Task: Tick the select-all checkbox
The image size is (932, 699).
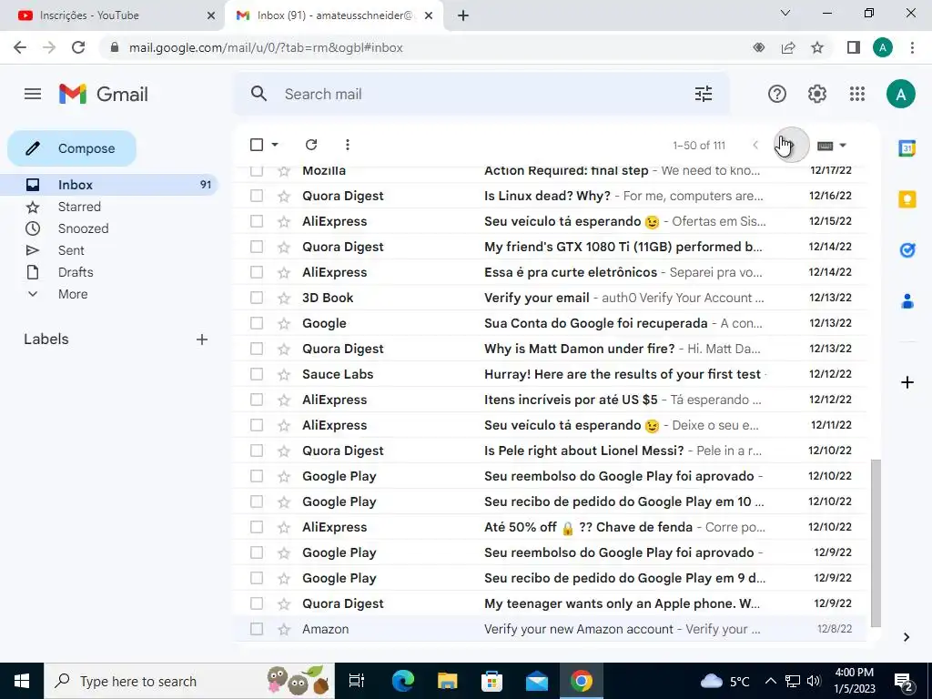Action: pyautogui.click(x=257, y=145)
